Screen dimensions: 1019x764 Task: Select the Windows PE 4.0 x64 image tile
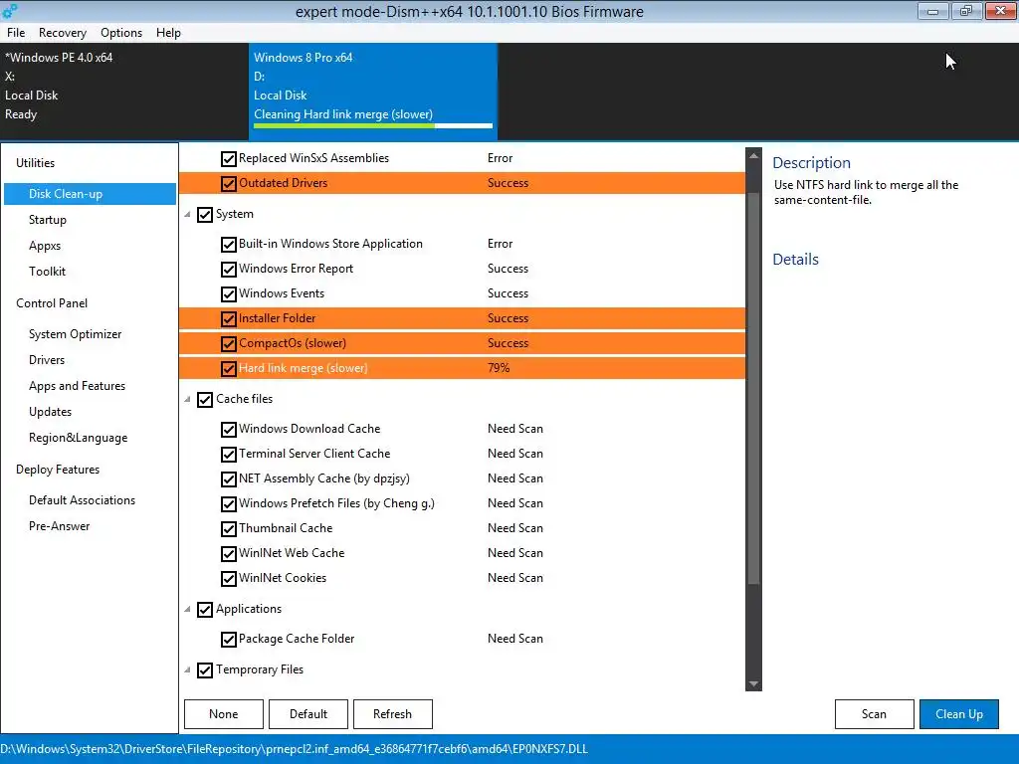[x=124, y=92]
